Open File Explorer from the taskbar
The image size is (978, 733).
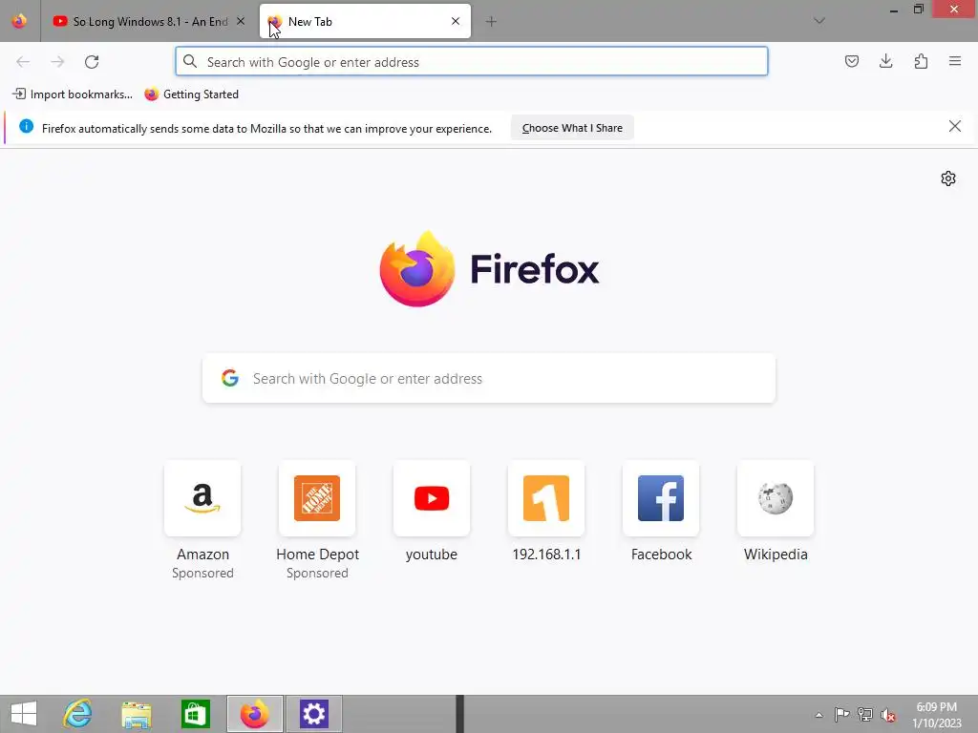tap(137, 714)
